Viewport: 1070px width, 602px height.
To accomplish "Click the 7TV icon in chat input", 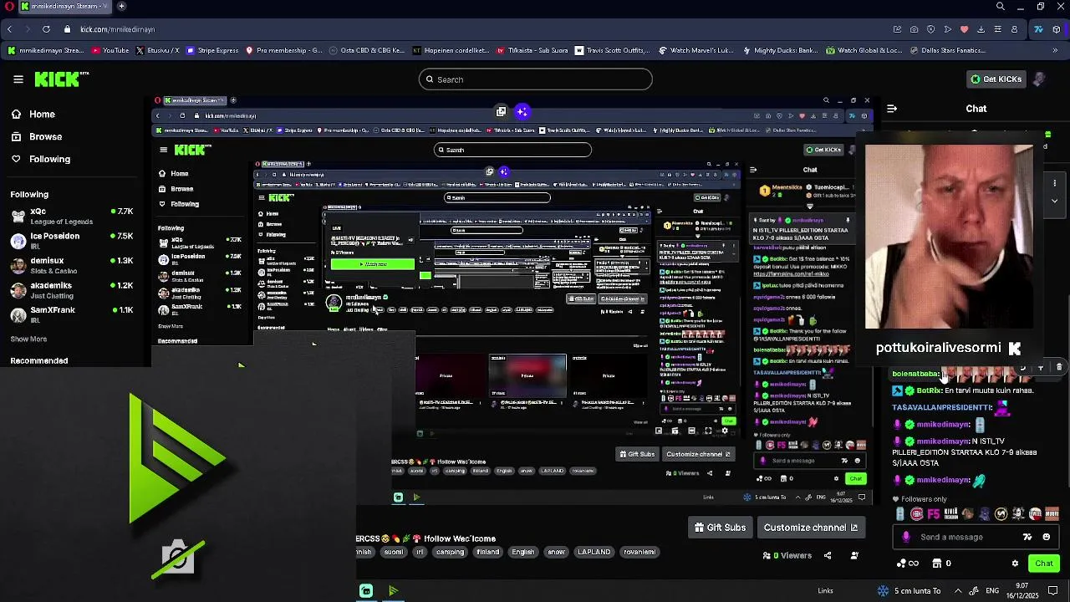I will click(1027, 537).
